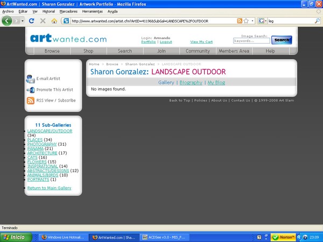Go to the browser home page icon

[54, 21]
